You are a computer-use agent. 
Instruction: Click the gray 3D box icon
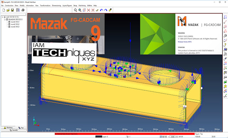tap(225, 36)
